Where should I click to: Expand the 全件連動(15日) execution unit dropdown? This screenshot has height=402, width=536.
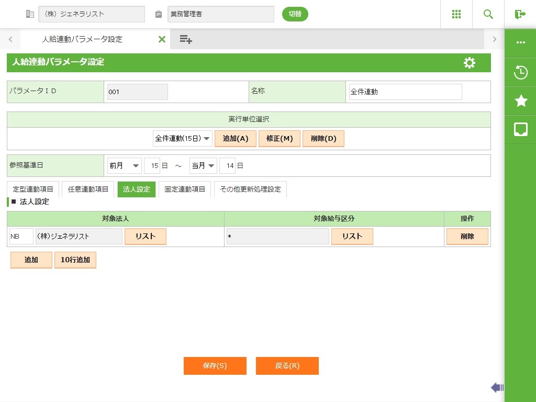click(x=183, y=139)
